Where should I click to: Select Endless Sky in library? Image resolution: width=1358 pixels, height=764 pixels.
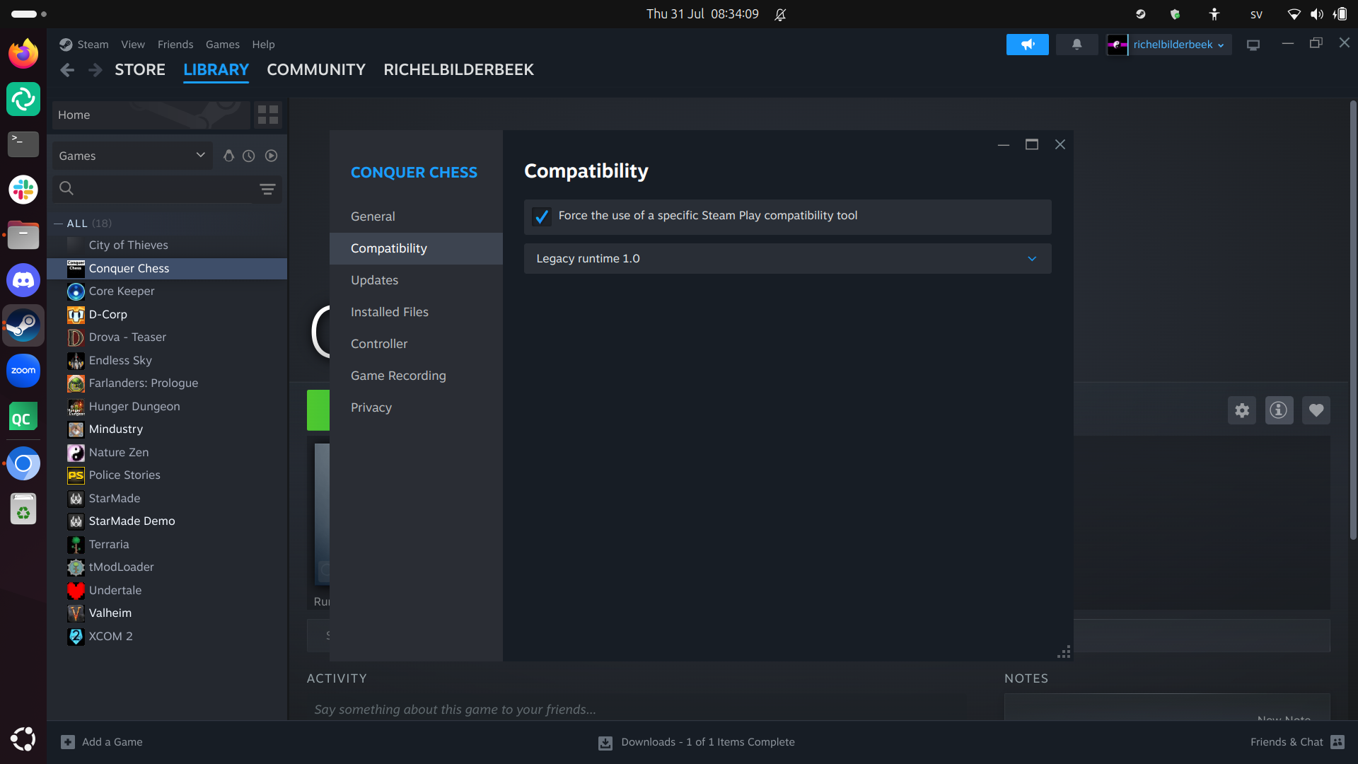[x=167, y=361]
